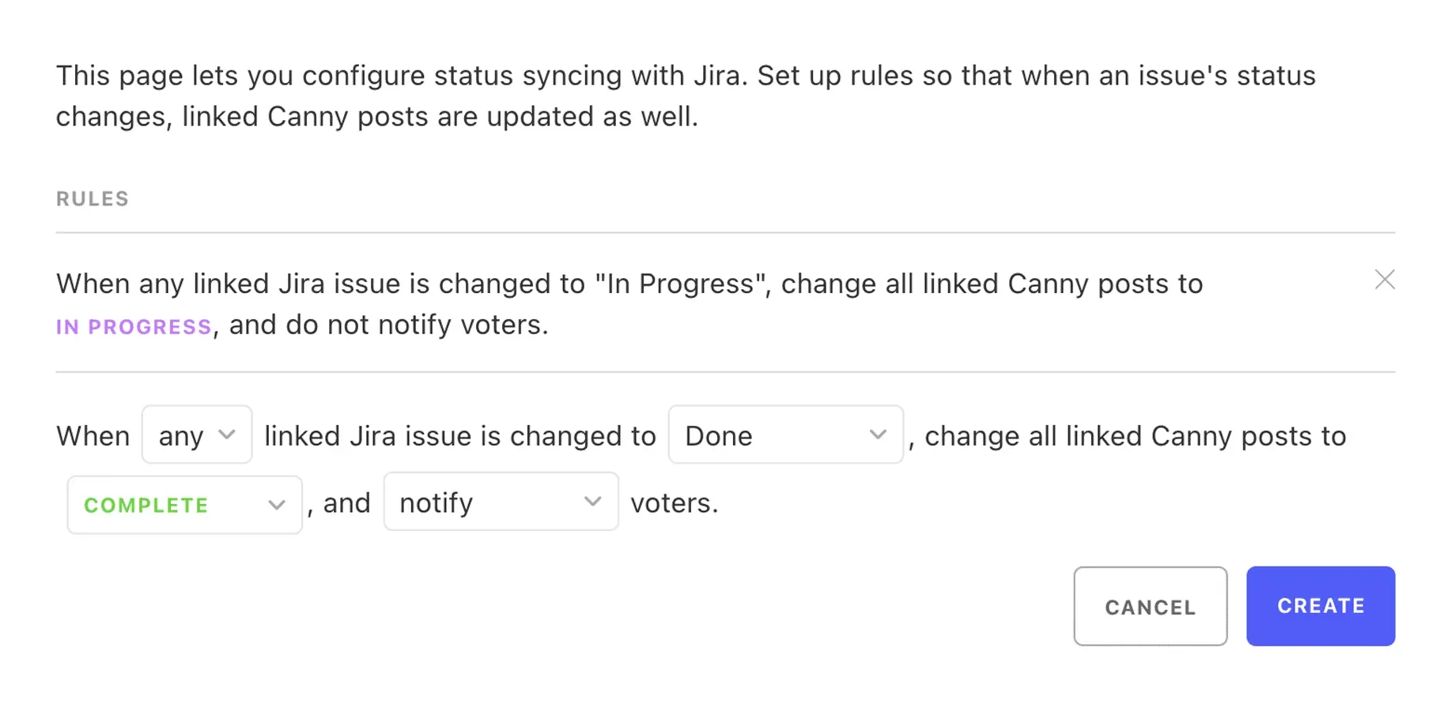The width and height of the screenshot is (1455, 711).
Task: Remove the existing rule with the X icon
Action: click(1385, 280)
